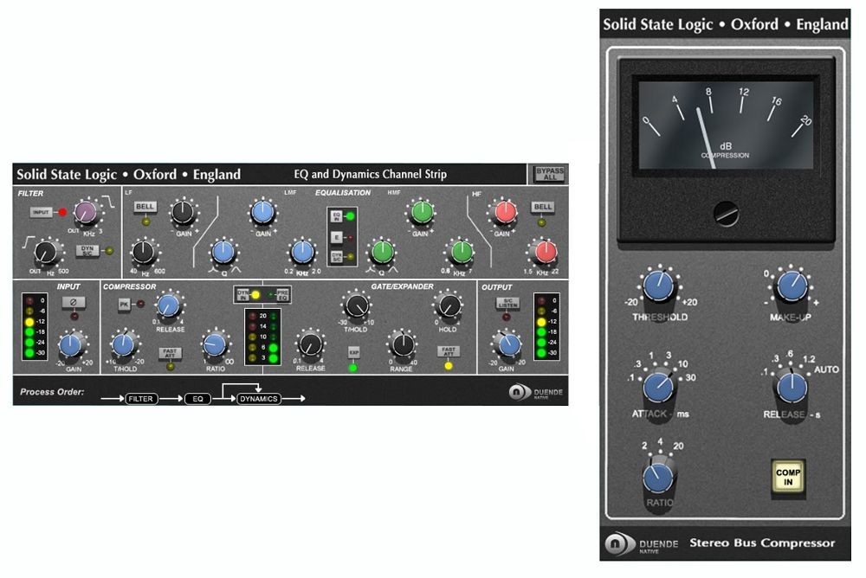The height and width of the screenshot is (578, 866).
Task: Click the green HMF GAIN knob
Action: point(422,212)
